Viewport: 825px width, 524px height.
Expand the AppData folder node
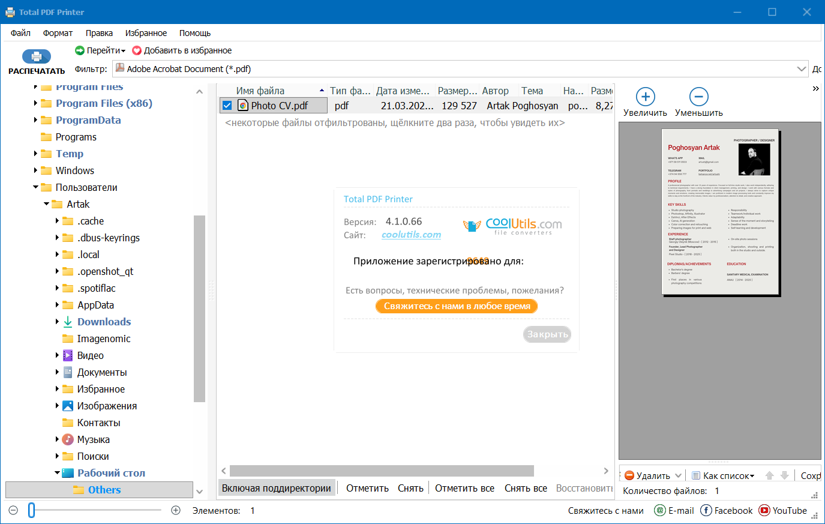coord(57,305)
